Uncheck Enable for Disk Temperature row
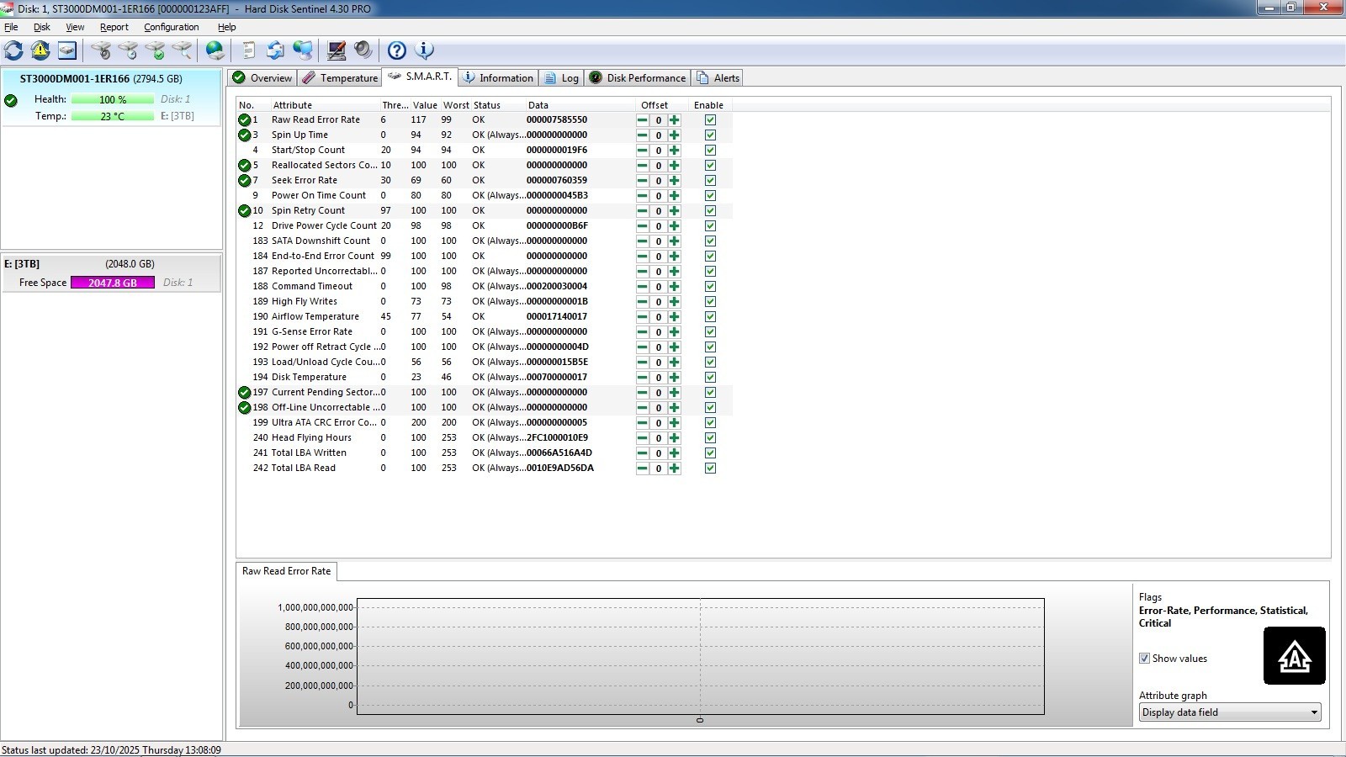This screenshot has height=757, width=1346. pyautogui.click(x=710, y=378)
